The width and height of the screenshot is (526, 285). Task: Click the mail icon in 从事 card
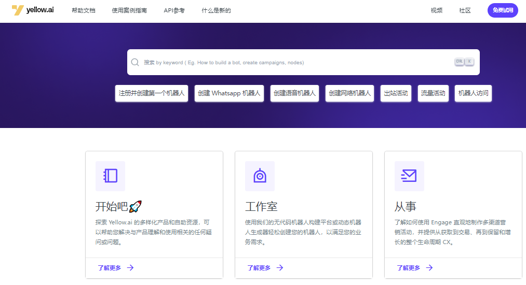tap(409, 176)
